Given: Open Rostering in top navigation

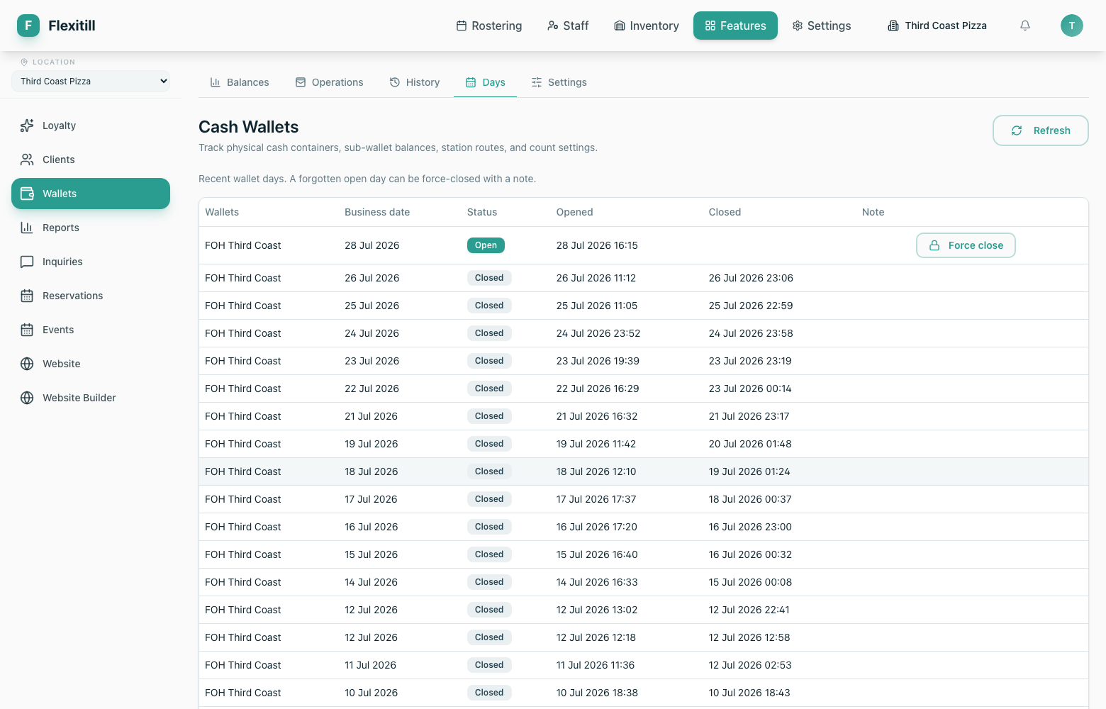Looking at the screenshot, I should pyautogui.click(x=489, y=26).
